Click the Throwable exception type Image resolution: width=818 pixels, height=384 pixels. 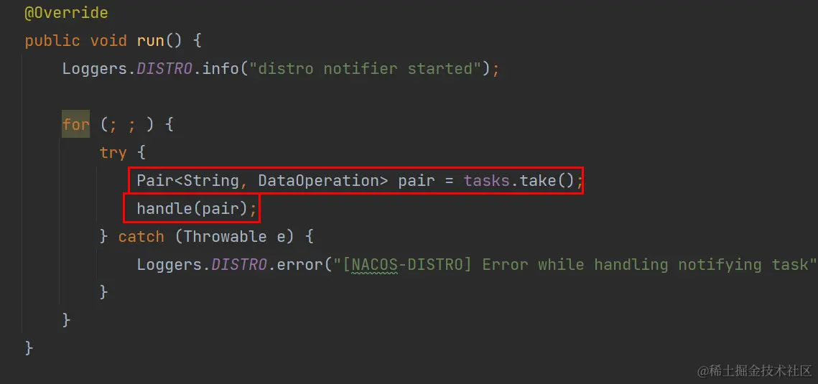225,237
